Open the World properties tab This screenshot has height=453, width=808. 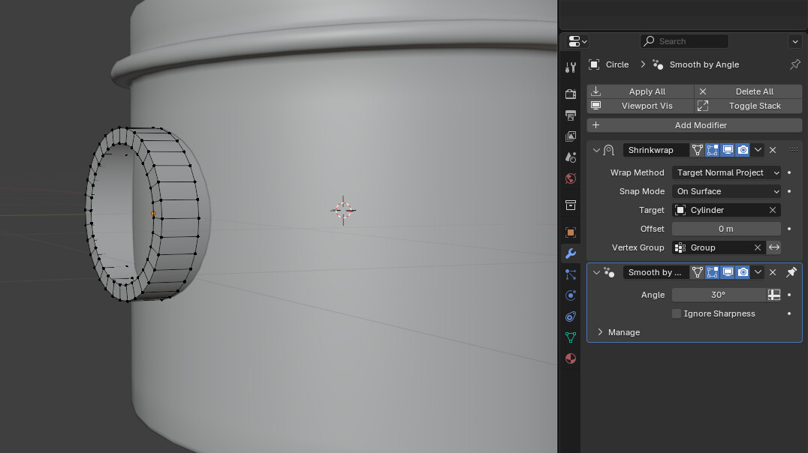(571, 178)
